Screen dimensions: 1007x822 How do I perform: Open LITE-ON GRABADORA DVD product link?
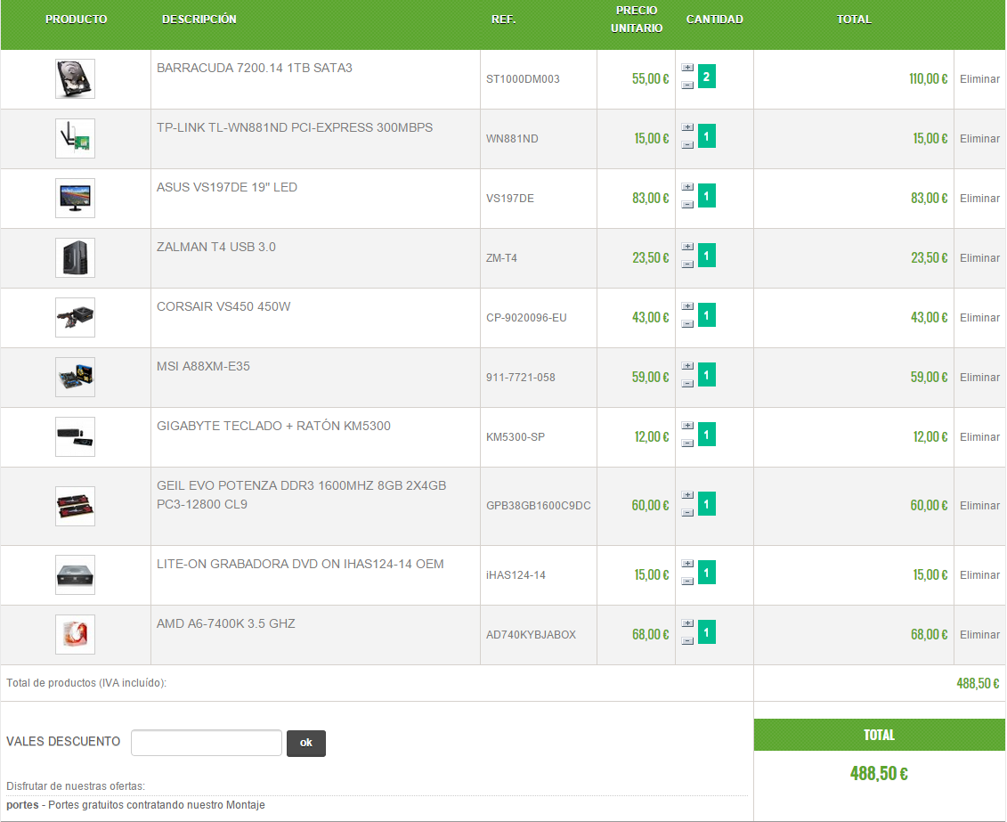tap(300, 565)
